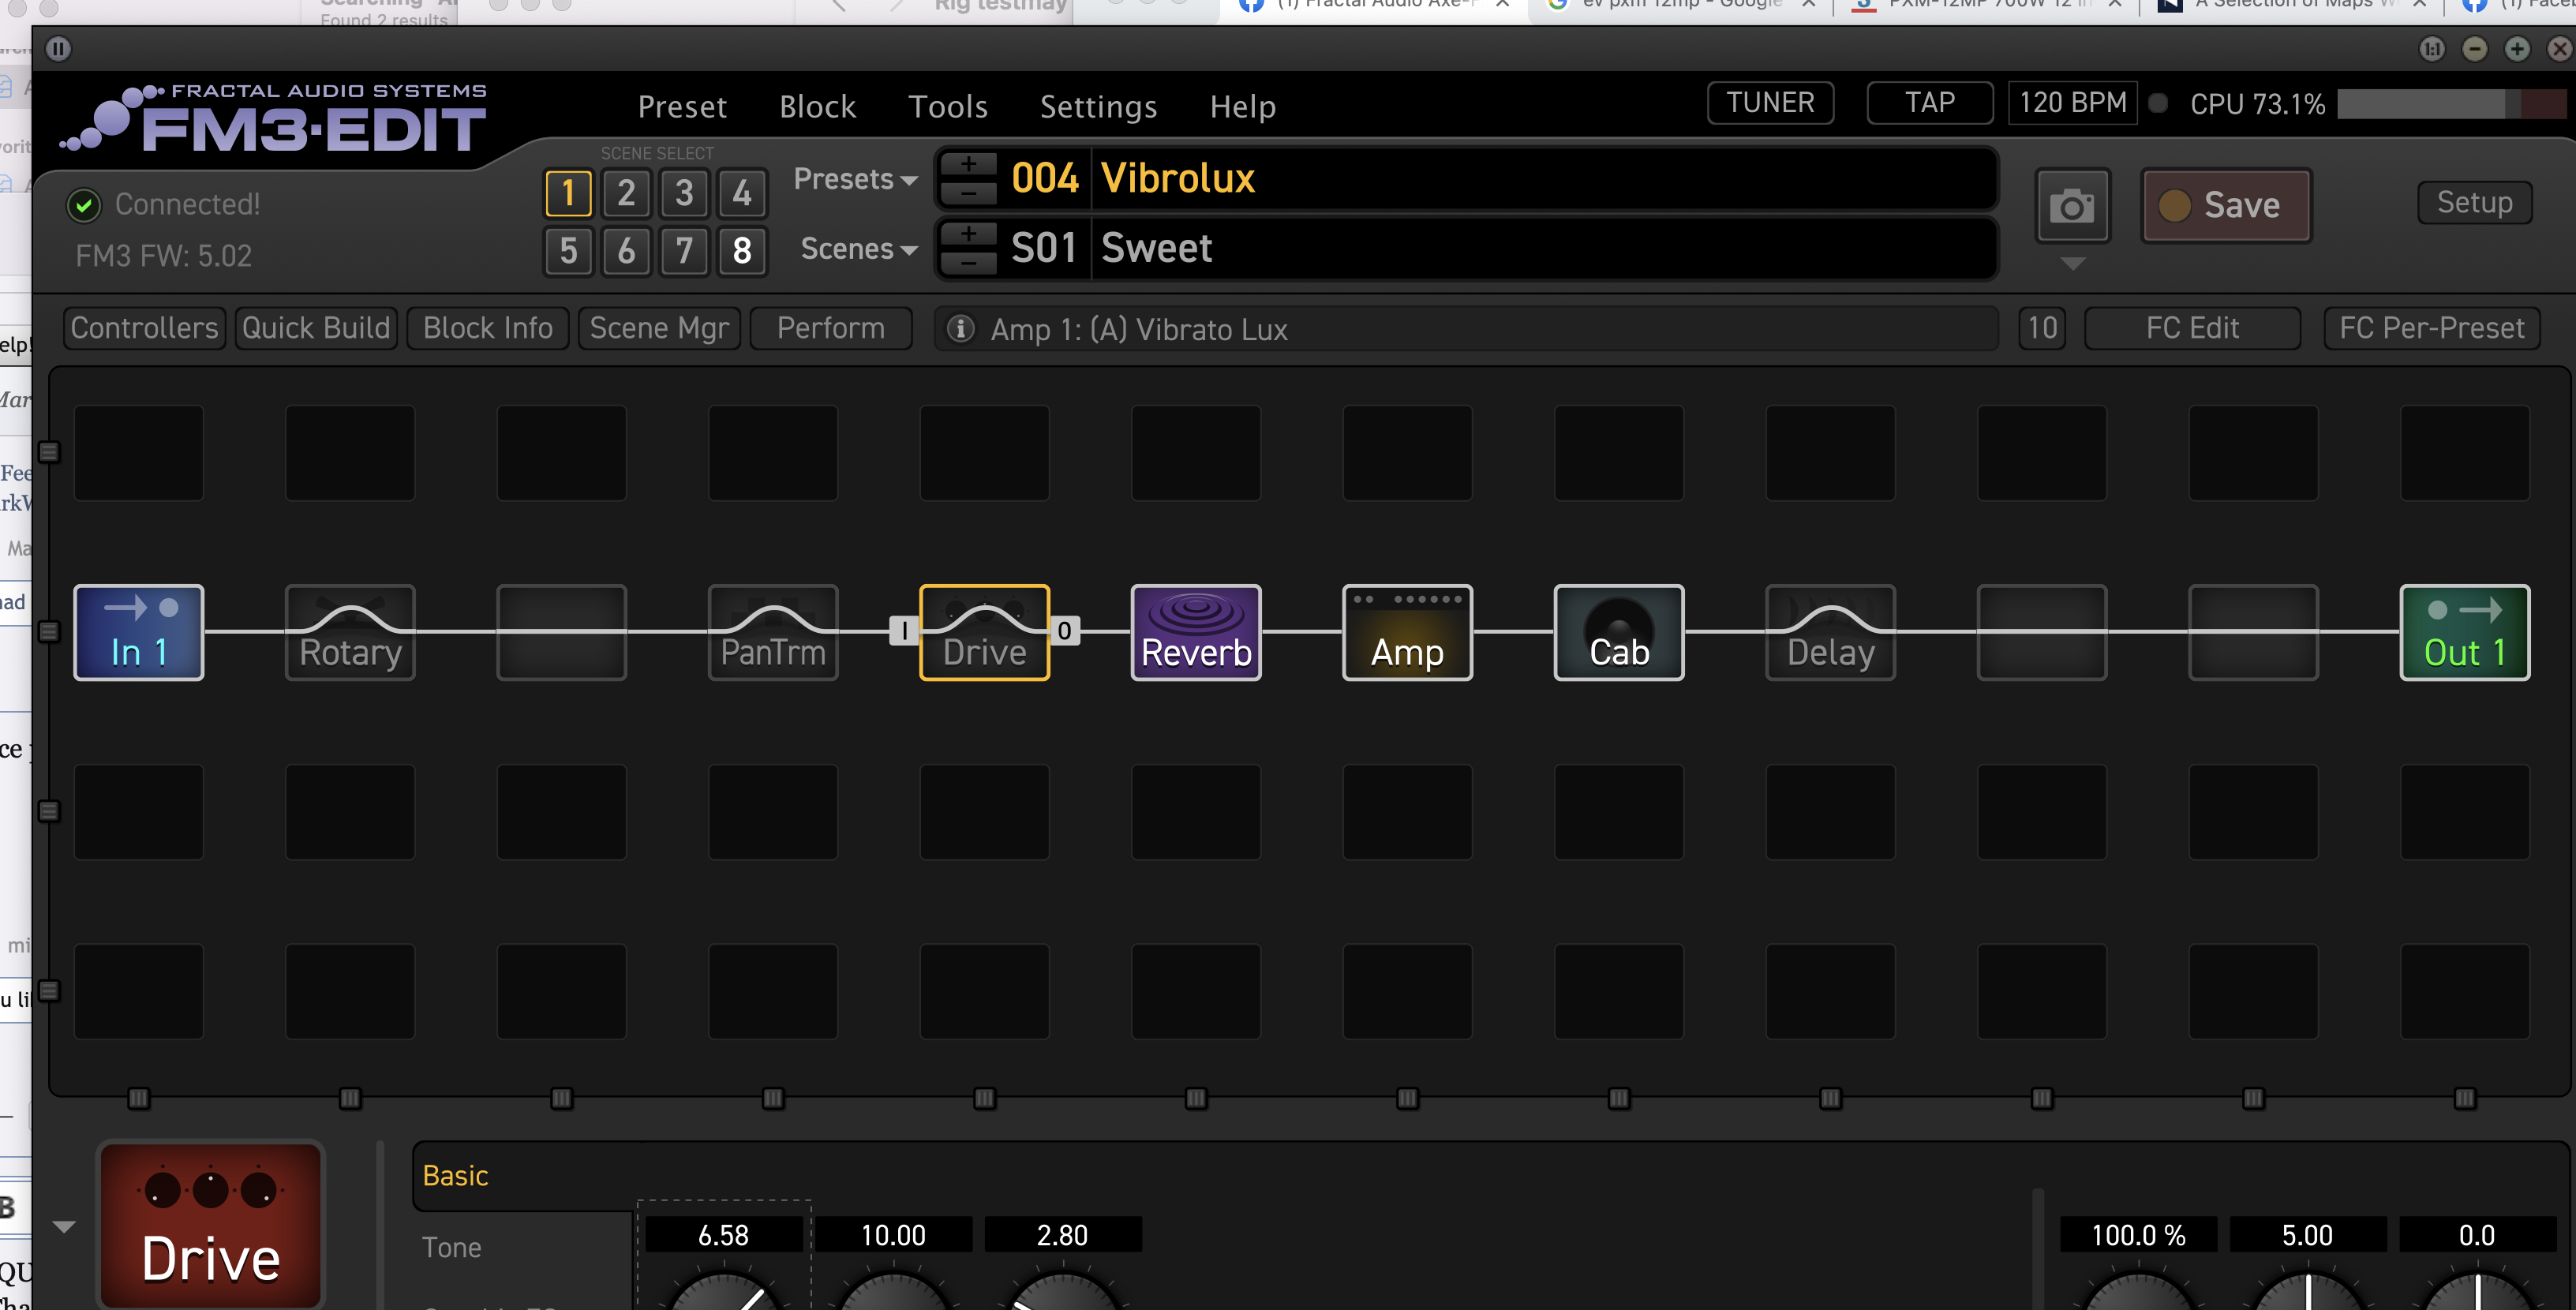Click the TUNER button

pyautogui.click(x=1770, y=103)
